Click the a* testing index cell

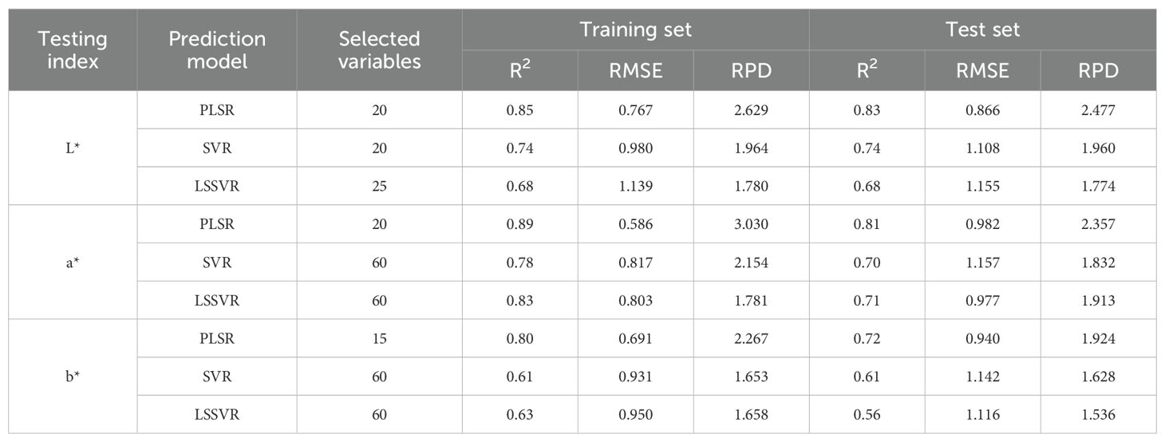(72, 262)
